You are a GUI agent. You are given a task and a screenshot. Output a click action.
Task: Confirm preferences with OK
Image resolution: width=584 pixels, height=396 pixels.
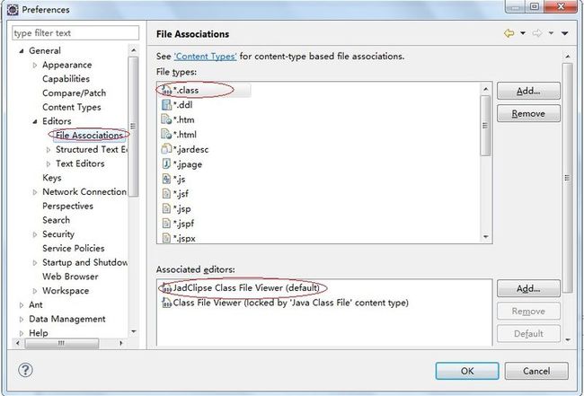click(x=467, y=371)
